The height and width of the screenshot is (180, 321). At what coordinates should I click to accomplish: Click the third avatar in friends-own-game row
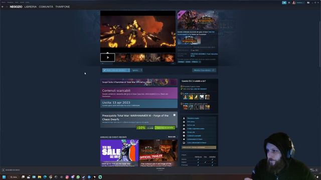[x=196, y=107]
